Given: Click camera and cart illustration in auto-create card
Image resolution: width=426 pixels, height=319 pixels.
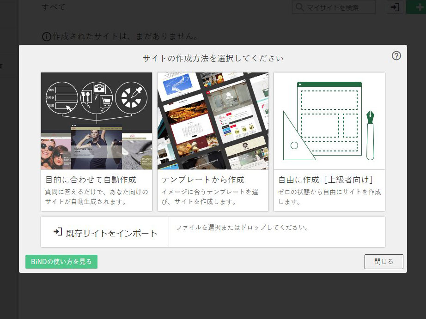Looking at the screenshot, I should point(96,97).
